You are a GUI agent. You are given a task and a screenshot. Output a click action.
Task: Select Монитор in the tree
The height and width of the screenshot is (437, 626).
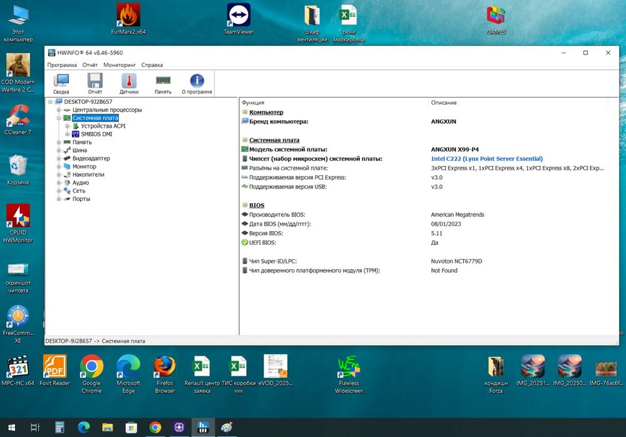[x=85, y=167]
